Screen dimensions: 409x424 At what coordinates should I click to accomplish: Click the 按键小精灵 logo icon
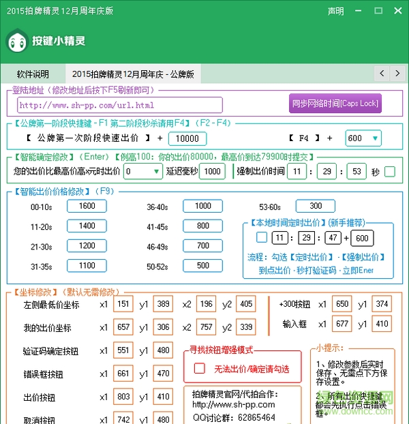(17, 42)
